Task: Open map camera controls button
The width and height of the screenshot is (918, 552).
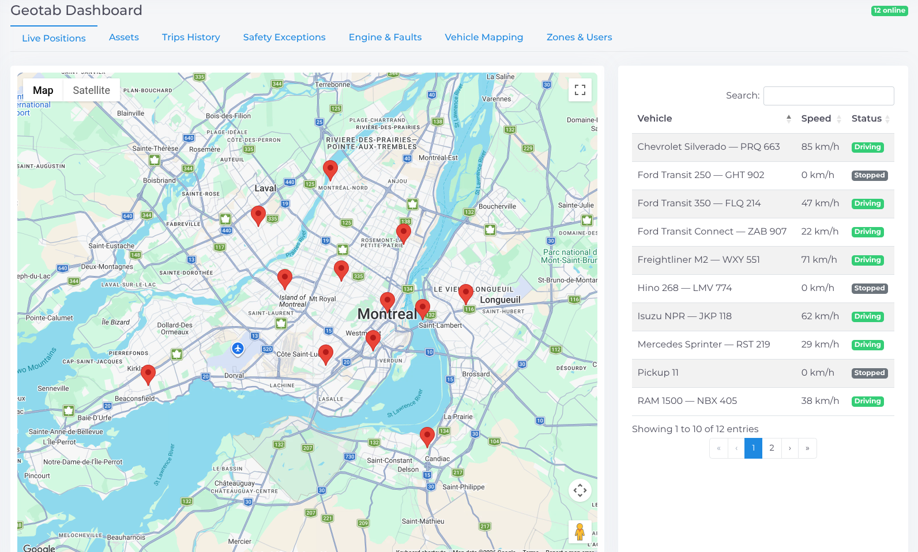Action: click(580, 490)
